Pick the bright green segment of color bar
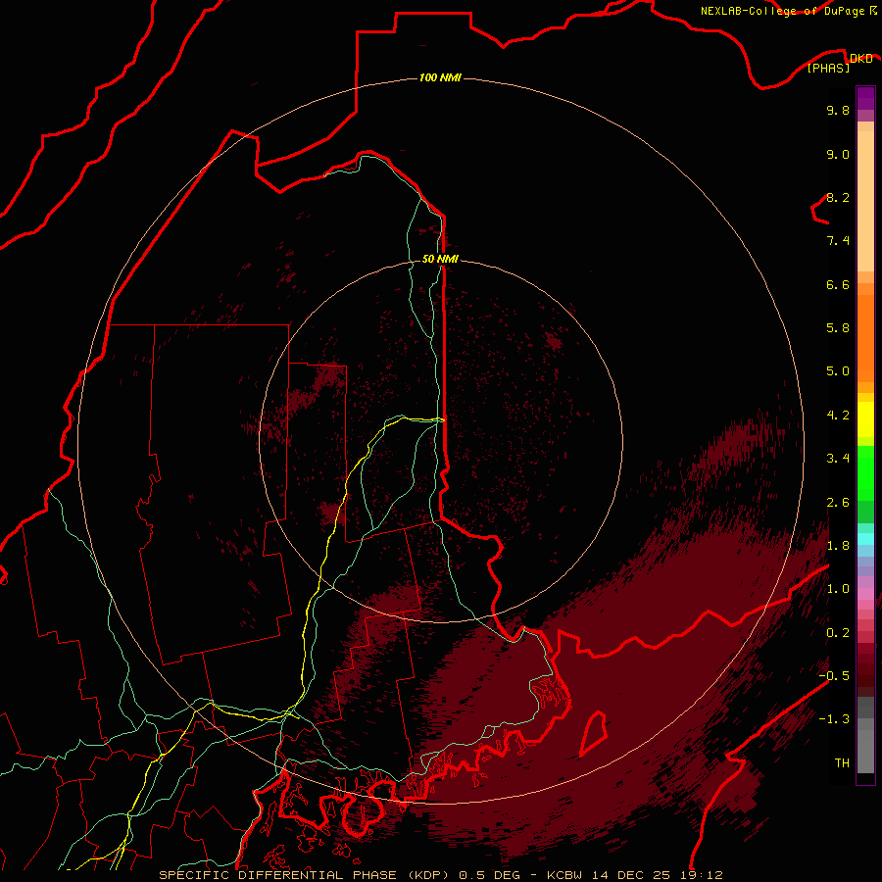The image size is (882, 882). point(865,474)
